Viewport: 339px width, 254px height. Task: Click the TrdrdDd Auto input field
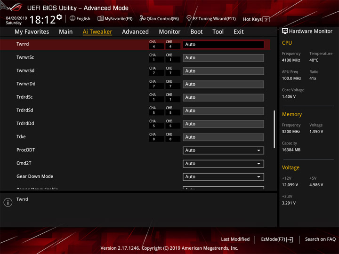click(223, 124)
